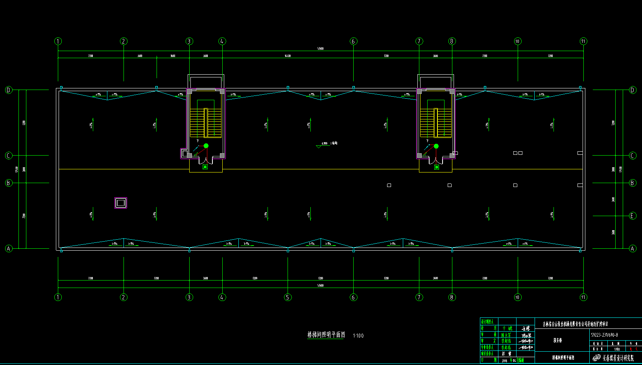
Task: Click the exit light symbol below right stairwell door
Action: click(436, 167)
